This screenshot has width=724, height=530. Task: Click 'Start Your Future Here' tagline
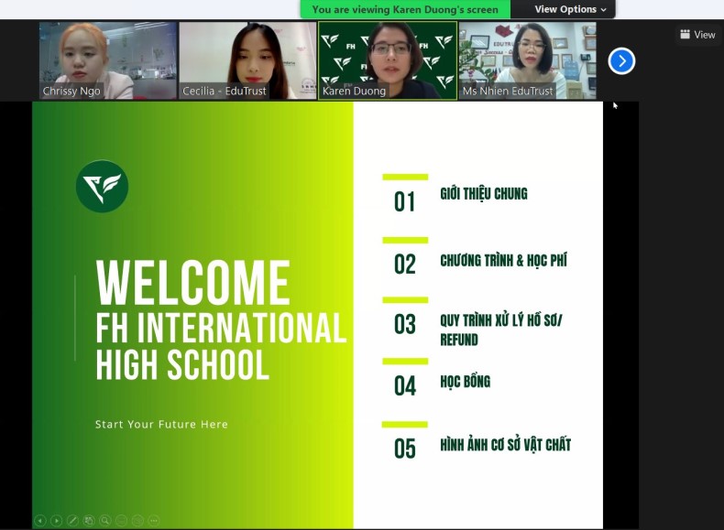(x=161, y=425)
